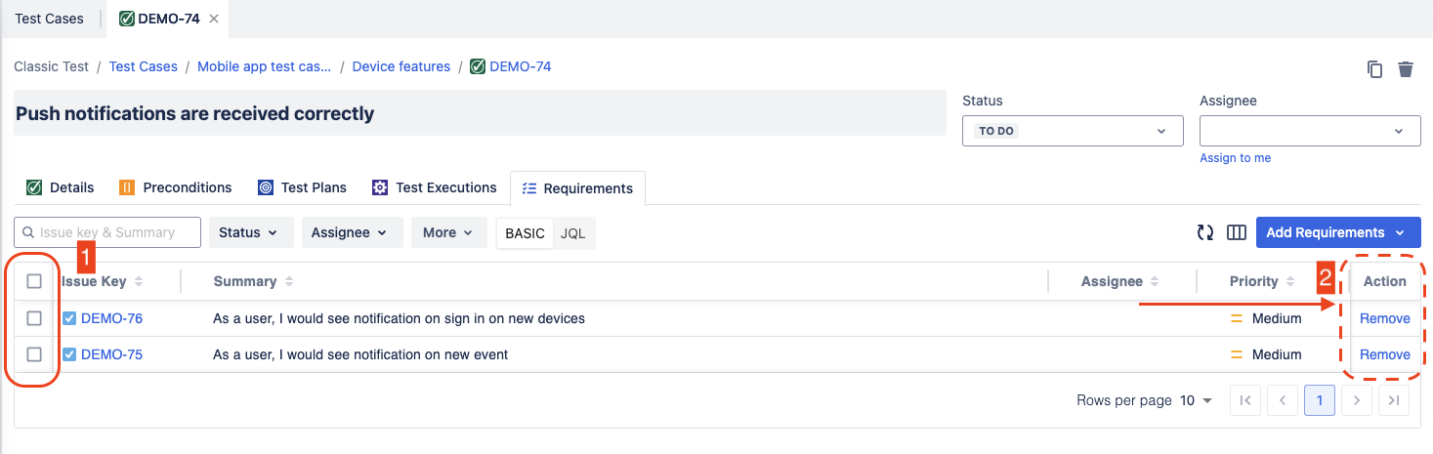This screenshot has height=454, width=1433.
Task: Remove the DEMO-76 requirement
Action: [1384, 318]
